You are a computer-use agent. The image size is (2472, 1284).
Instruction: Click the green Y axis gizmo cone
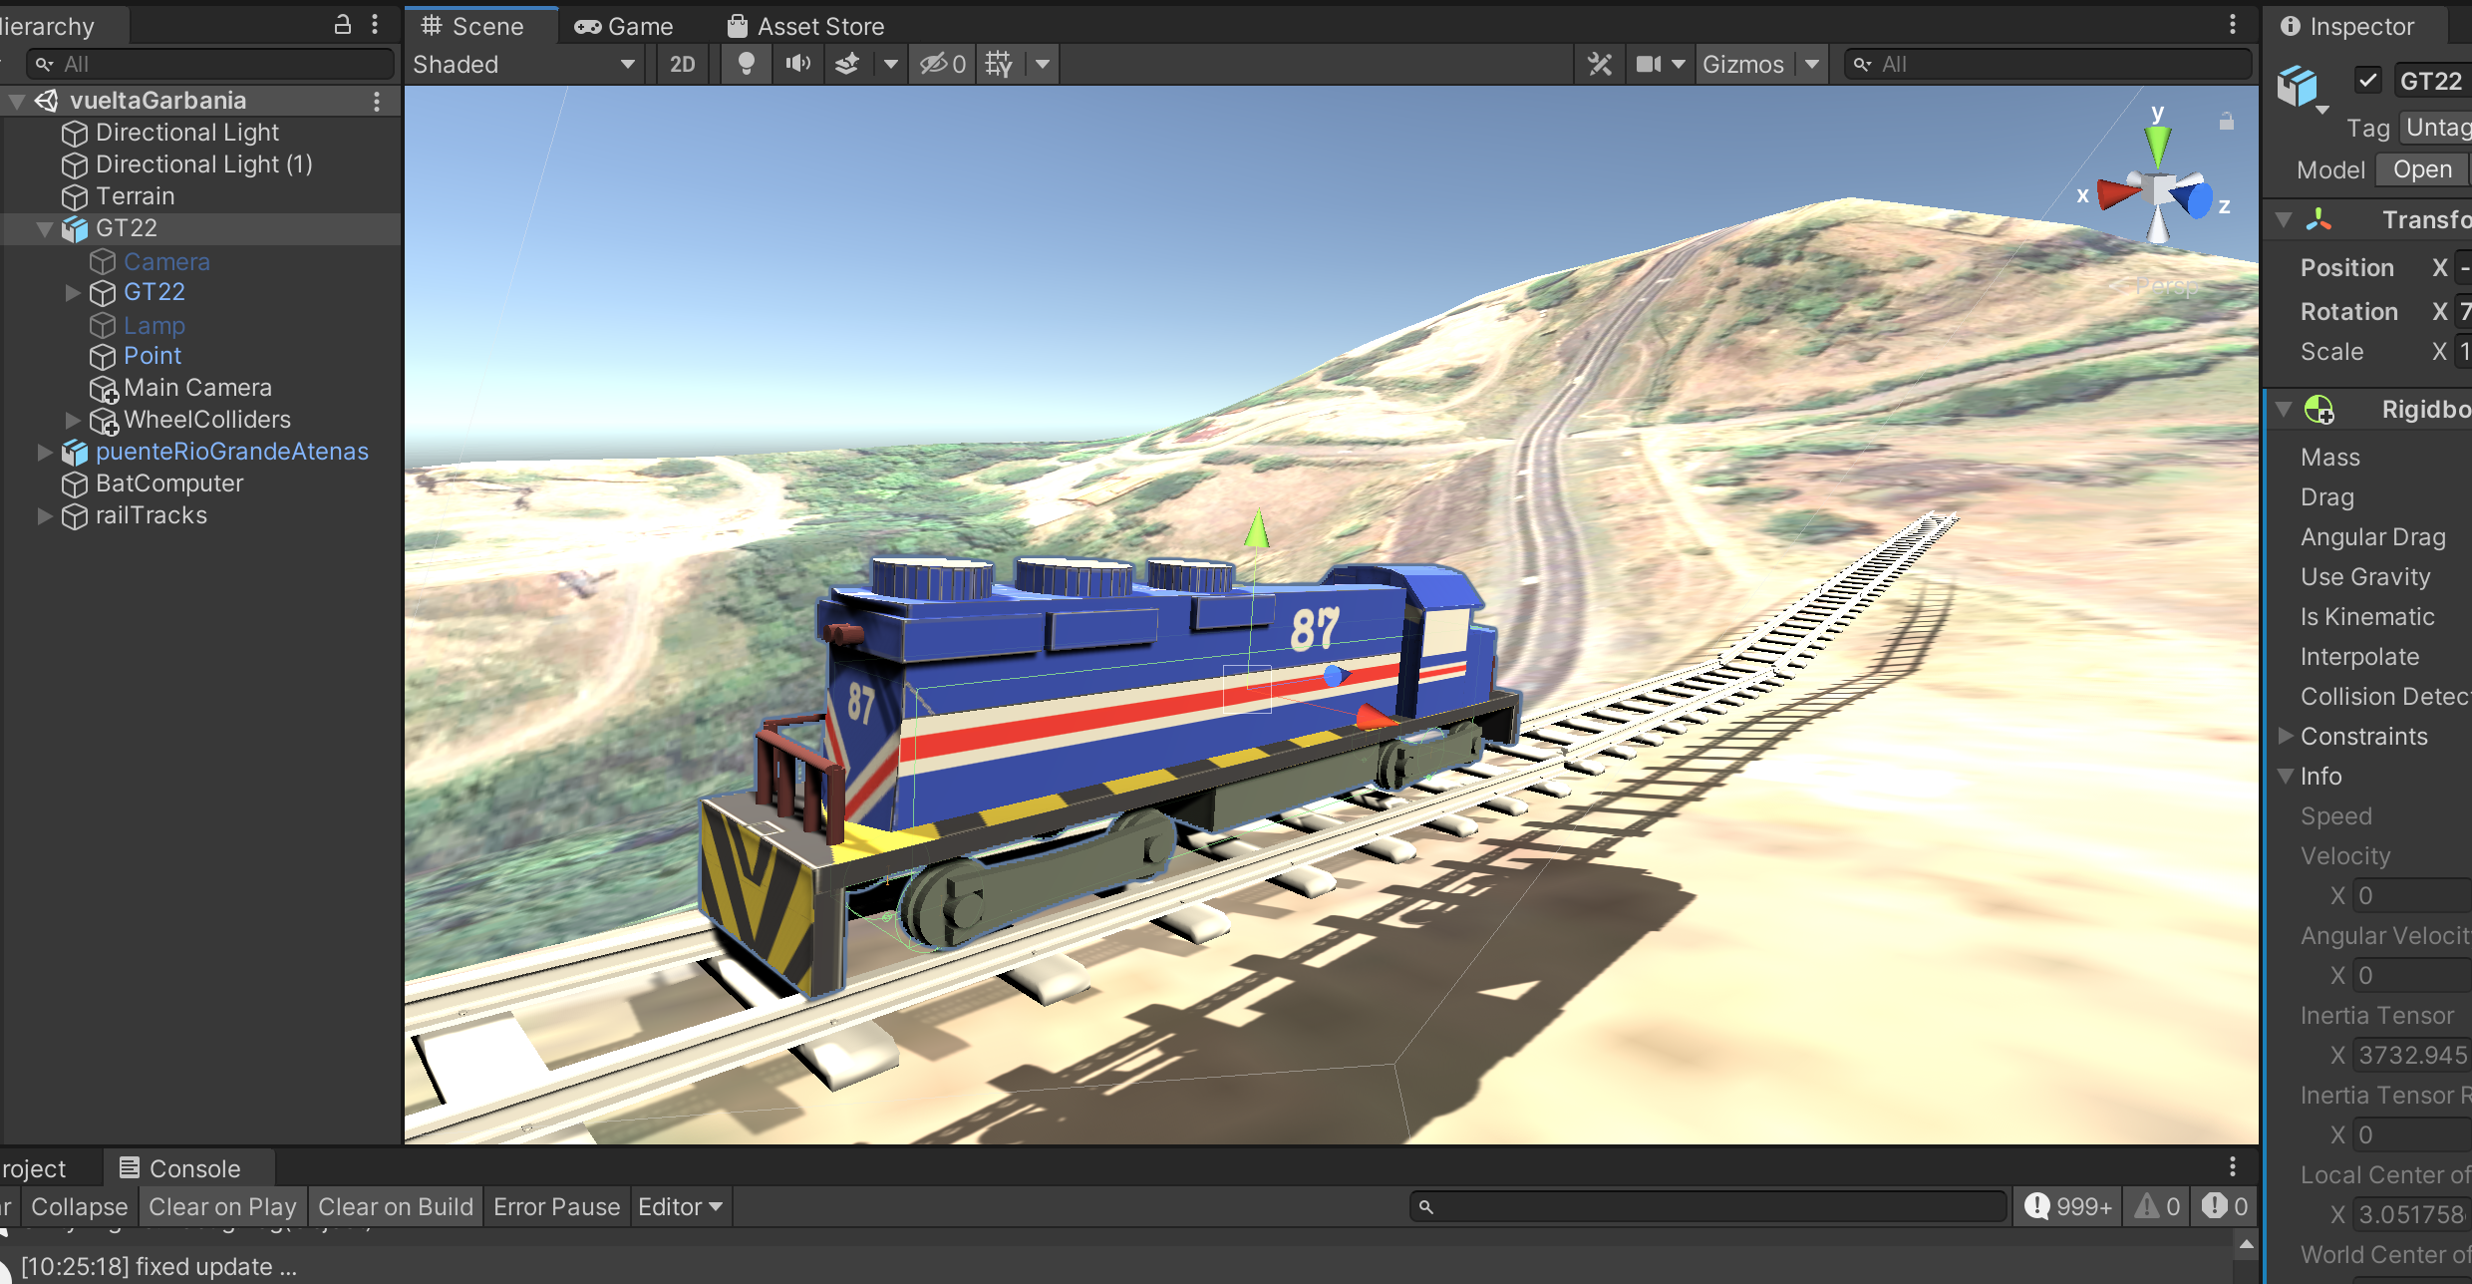(x=2157, y=146)
